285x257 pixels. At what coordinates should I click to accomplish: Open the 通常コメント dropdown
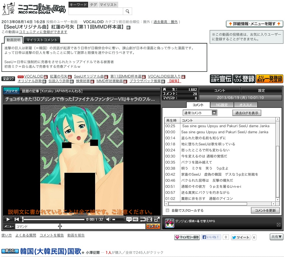tap(200, 113)
